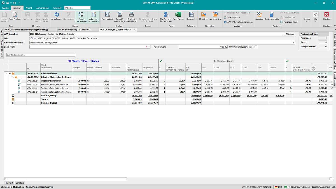
Task: Click the Aktivieren button
Action: (x=290, y=34)
